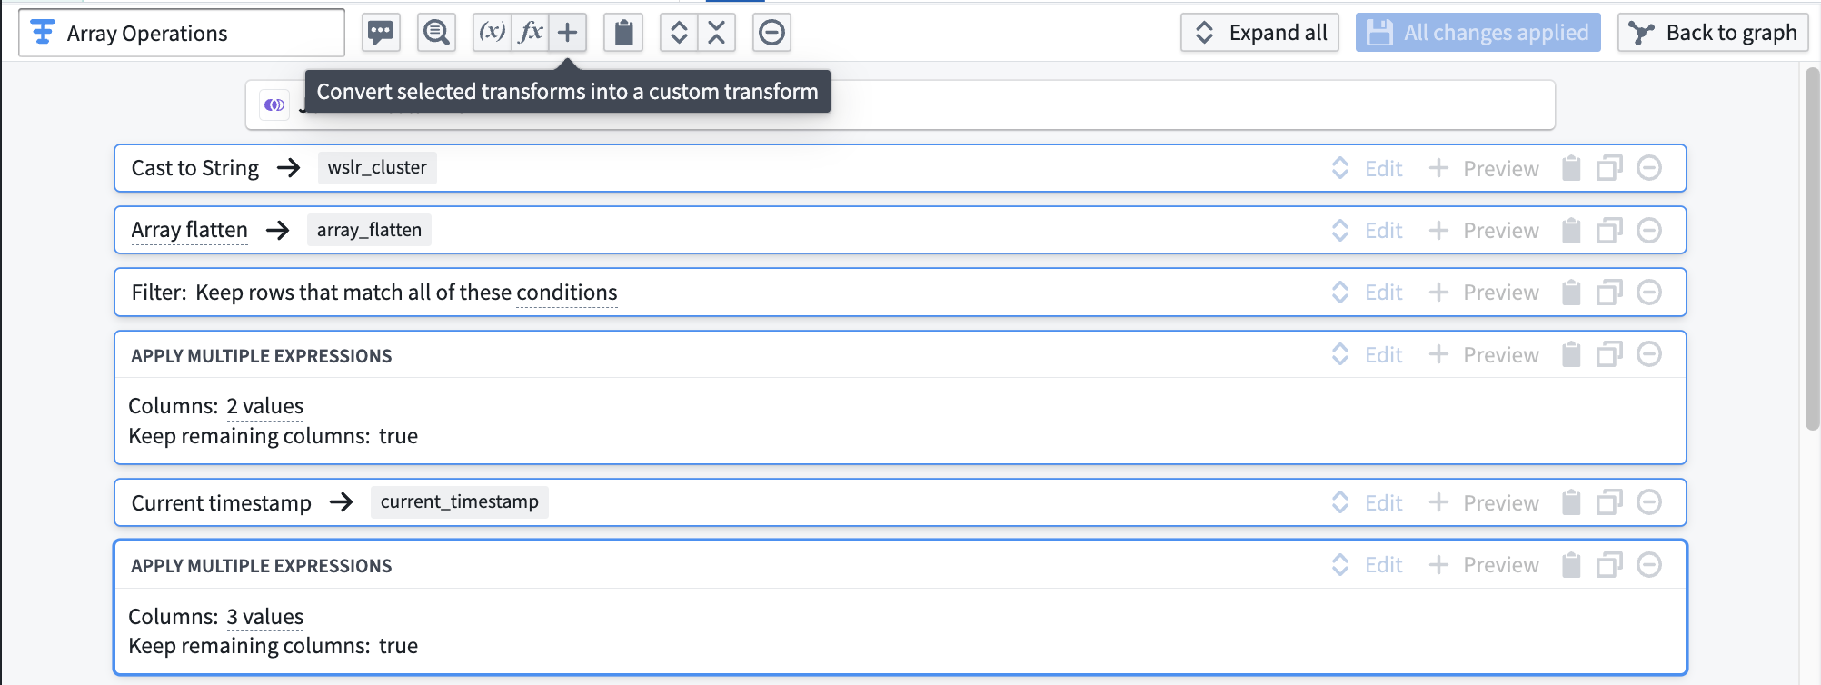Click the toolbar expand selected arrows icon
This screenshot has width=1821, height=685.
[x=679, y=33]
